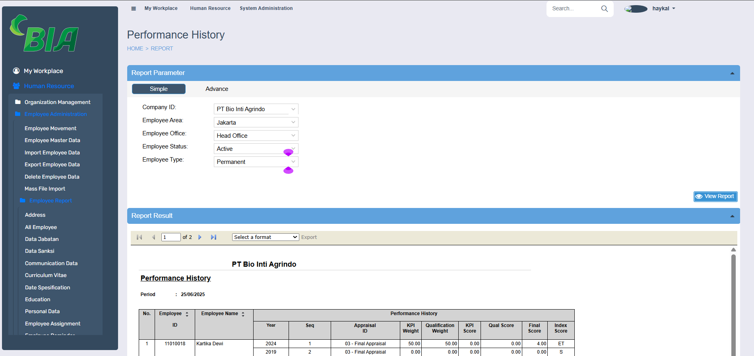Click the report scroll-up arrow
Viewport: 754px width, 356px height.
733,250
